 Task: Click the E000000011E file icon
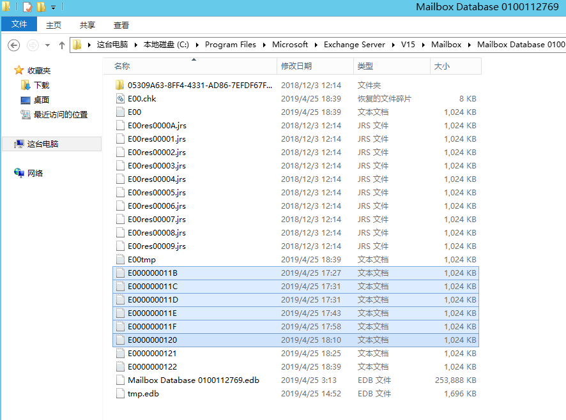pos(120,313)
